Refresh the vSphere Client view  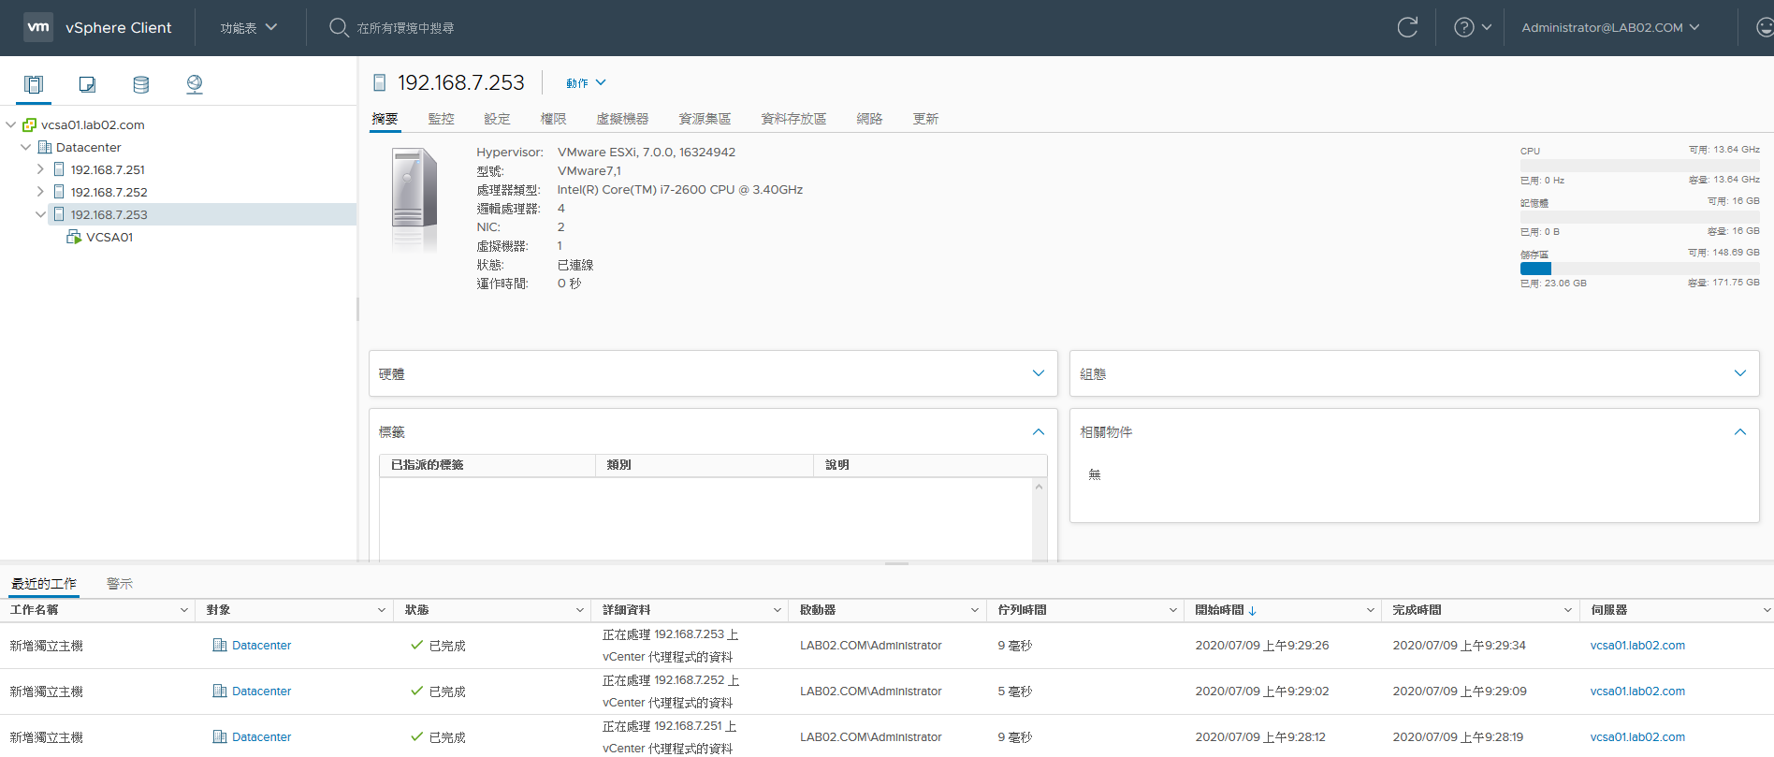[1407, 27]
